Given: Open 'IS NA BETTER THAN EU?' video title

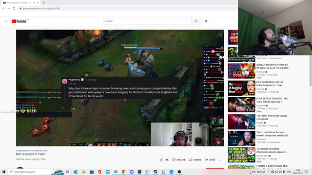Looking at the screenshot, I should click(272, 100).
